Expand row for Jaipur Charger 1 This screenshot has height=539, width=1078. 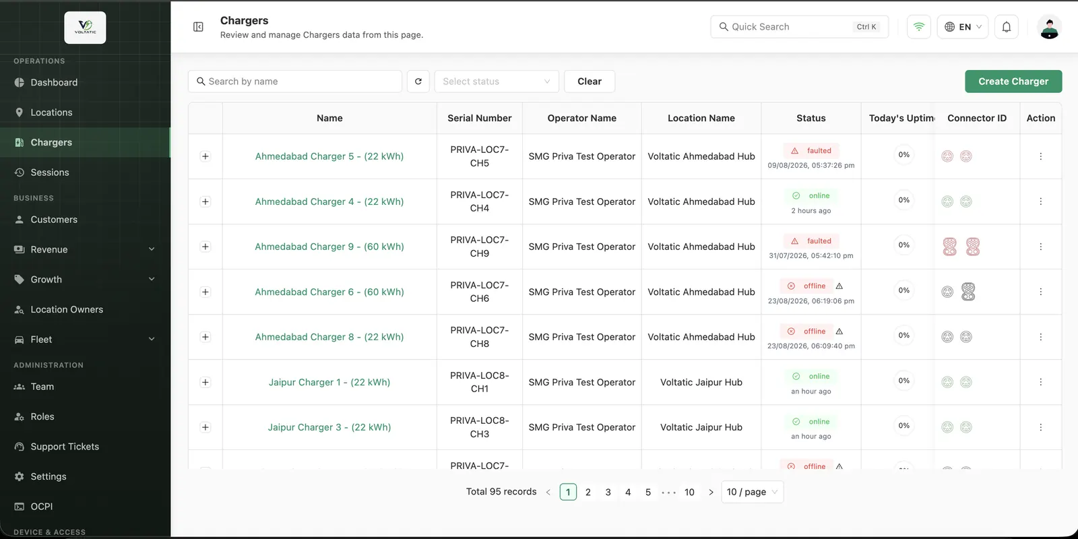pos(205,382)
